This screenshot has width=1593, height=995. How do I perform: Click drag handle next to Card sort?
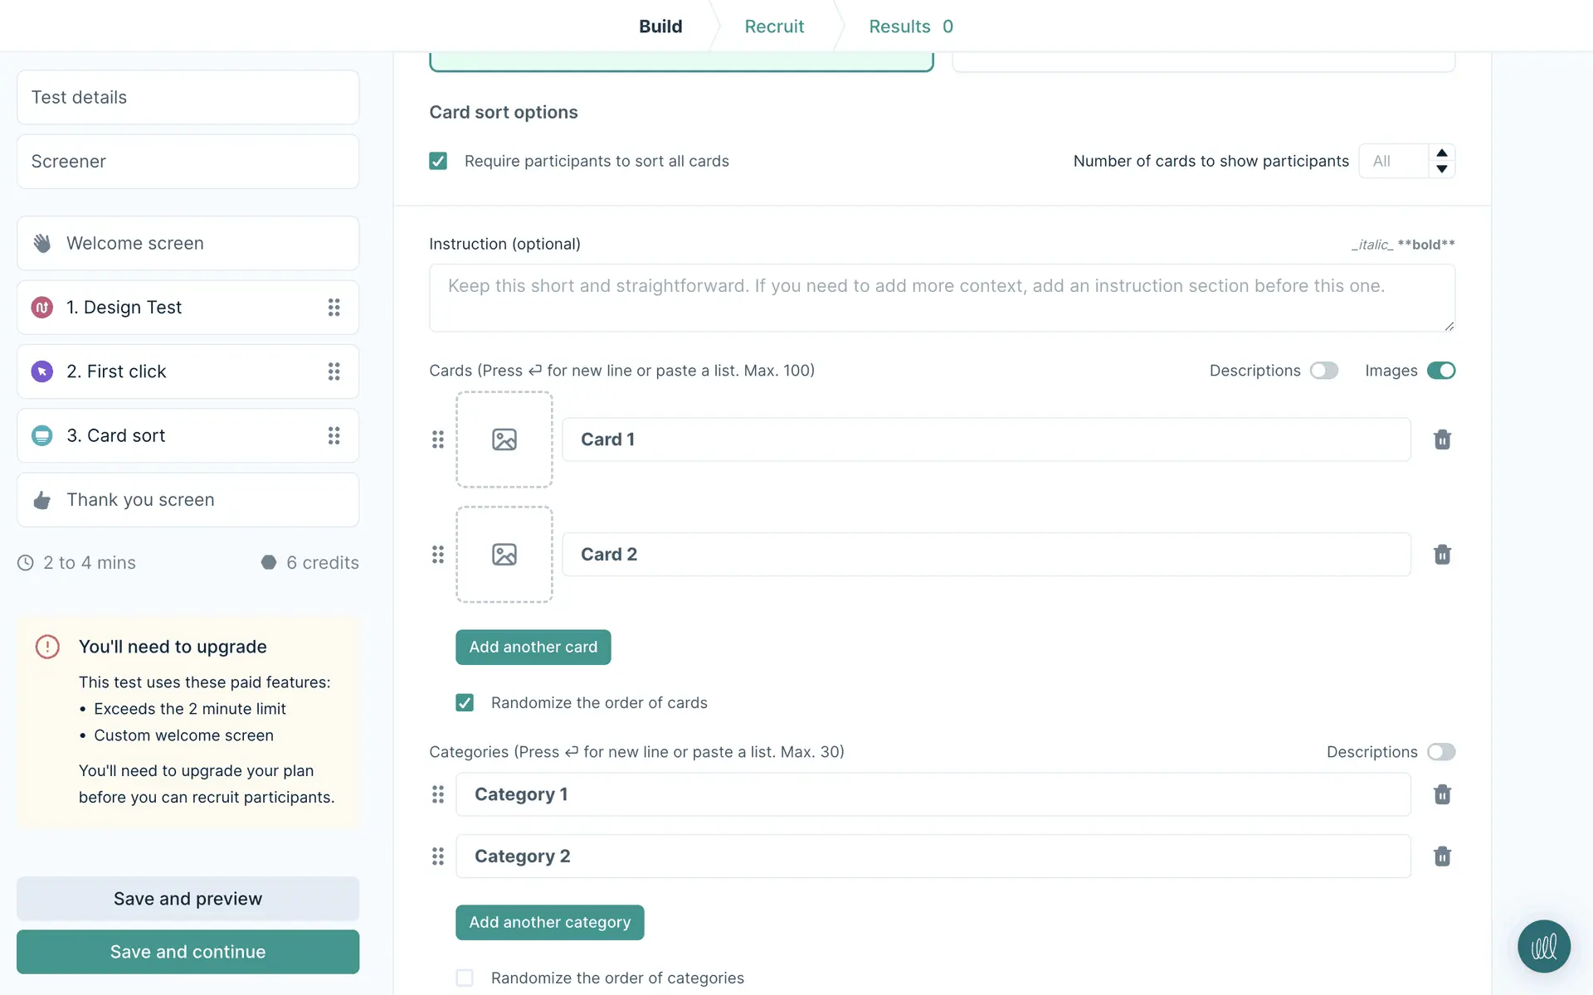(334, 436)
